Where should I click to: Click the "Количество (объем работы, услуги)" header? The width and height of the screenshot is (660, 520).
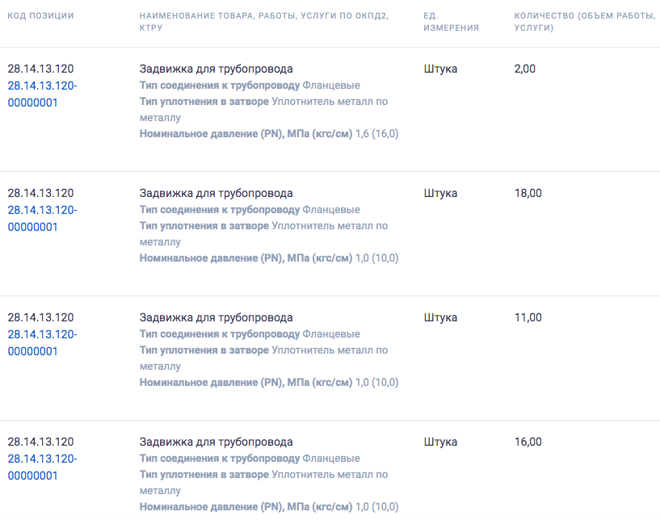click(x=584, y=22)
